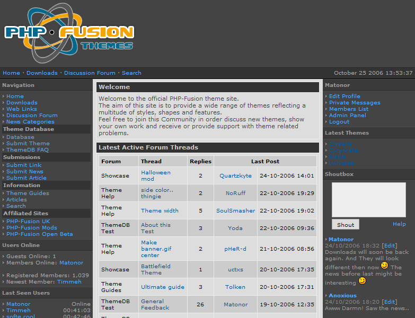This screenshot has height=318, width=415.
Task: Open Matonor in the Last Post column
Action: [235, 305]
